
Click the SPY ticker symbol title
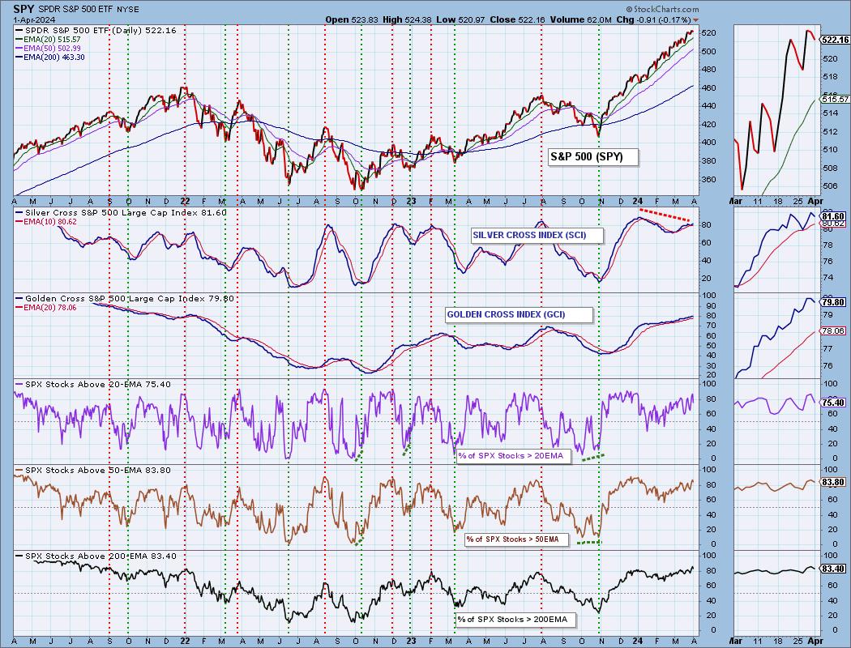24,9
